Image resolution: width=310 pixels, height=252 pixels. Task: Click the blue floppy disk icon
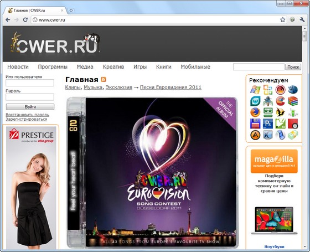pos(255,124)
